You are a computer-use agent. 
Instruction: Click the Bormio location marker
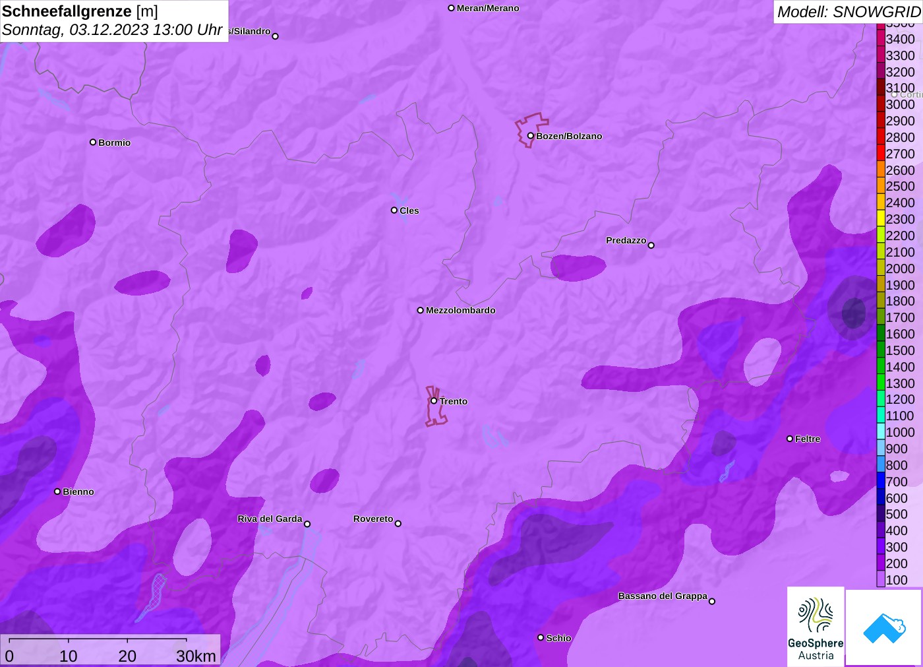(93, 142)
